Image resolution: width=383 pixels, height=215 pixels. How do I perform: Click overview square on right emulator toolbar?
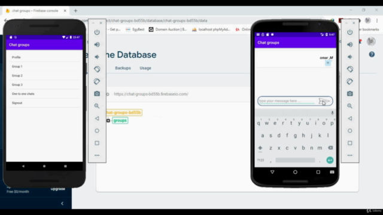pyautogui.click(x=349, y=143)
